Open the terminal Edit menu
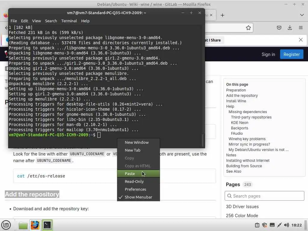The image size is (308, 231). coord(25,21)
